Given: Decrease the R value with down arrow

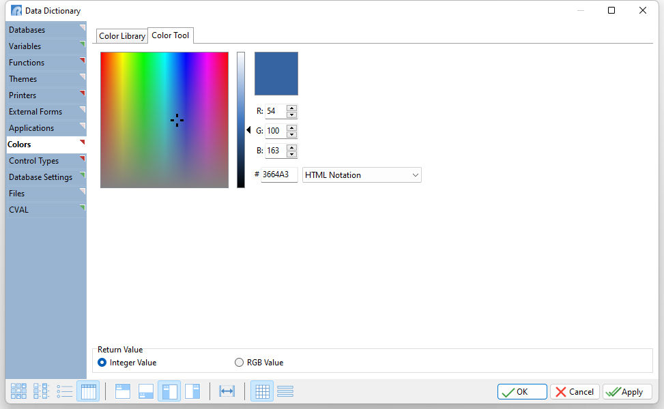Looking at the screenshot, I should (292, 115).
